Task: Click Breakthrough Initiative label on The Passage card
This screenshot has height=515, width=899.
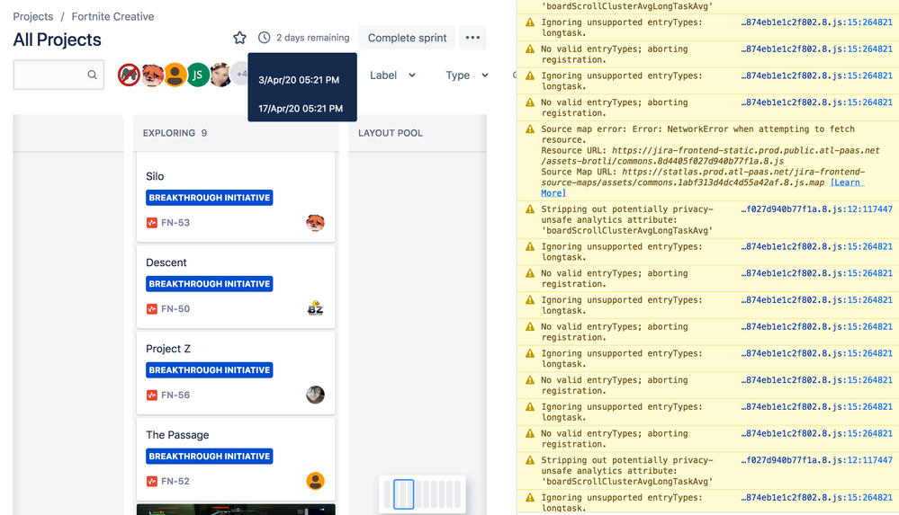Action: (210, 456)
